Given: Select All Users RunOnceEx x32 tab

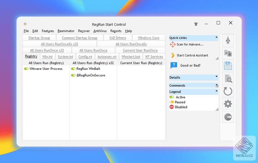Looking at the screenshot, I should (60, 44).
